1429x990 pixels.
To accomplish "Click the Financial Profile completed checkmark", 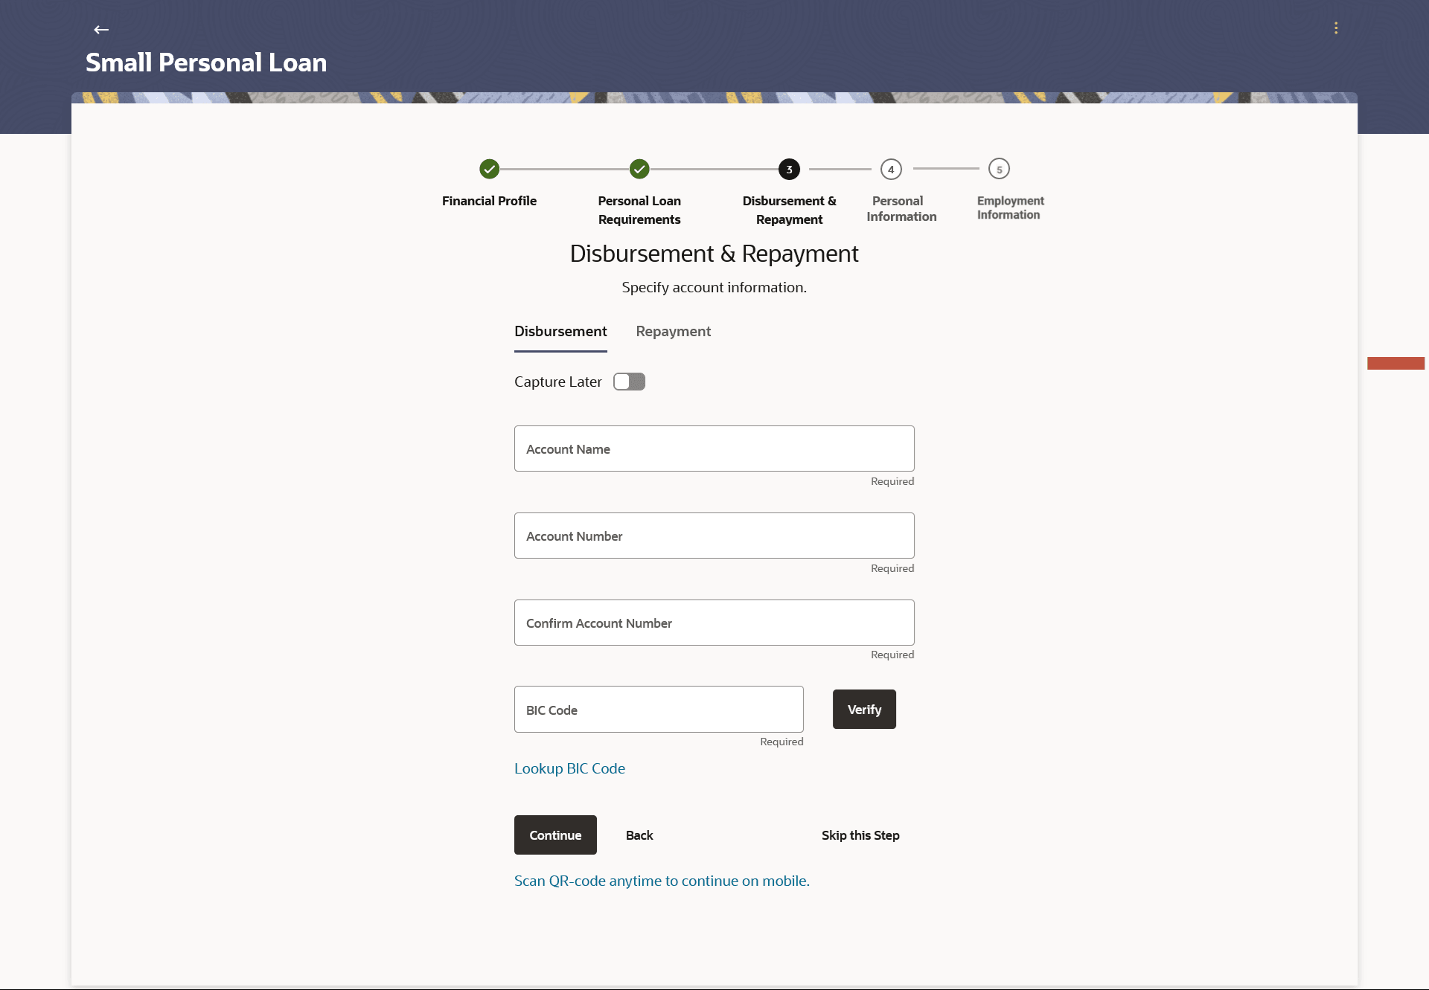I will (x=489, y=170).
